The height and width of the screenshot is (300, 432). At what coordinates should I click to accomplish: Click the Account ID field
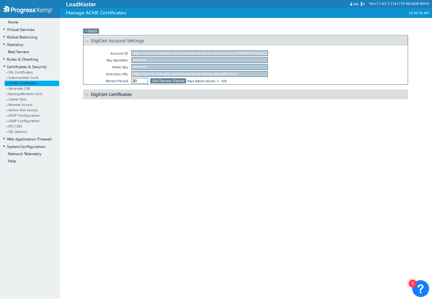(199, 53)
